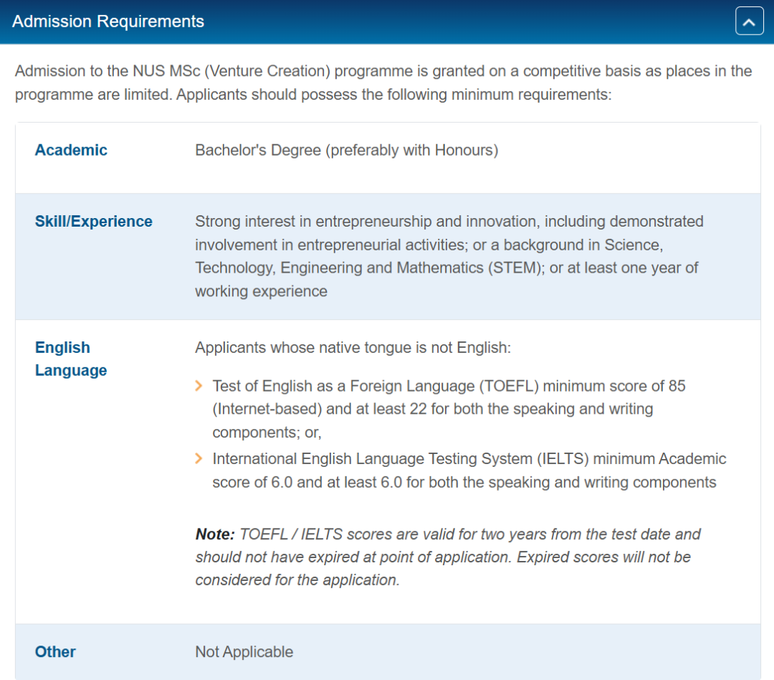
Task: Select the English Language row label
Action: click(70, 359)
